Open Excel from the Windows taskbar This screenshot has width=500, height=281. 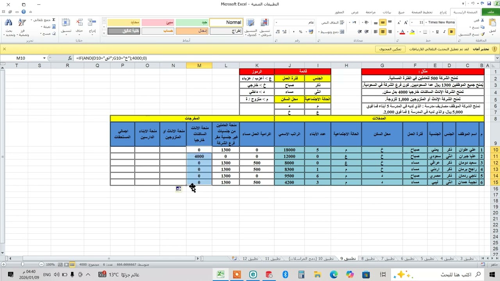click(x=221, y=275)
